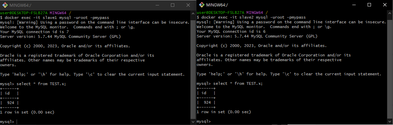Viewport: 393px width, 125px height.
Task: Minimize the right MINGW64 terminal window
Action: click(x=354, y=5)
